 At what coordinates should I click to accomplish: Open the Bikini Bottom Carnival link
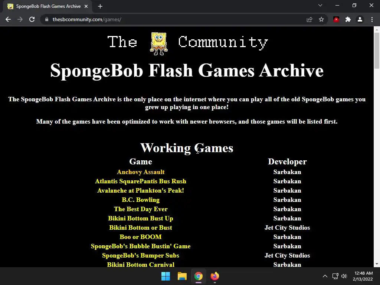coord(141,265)
